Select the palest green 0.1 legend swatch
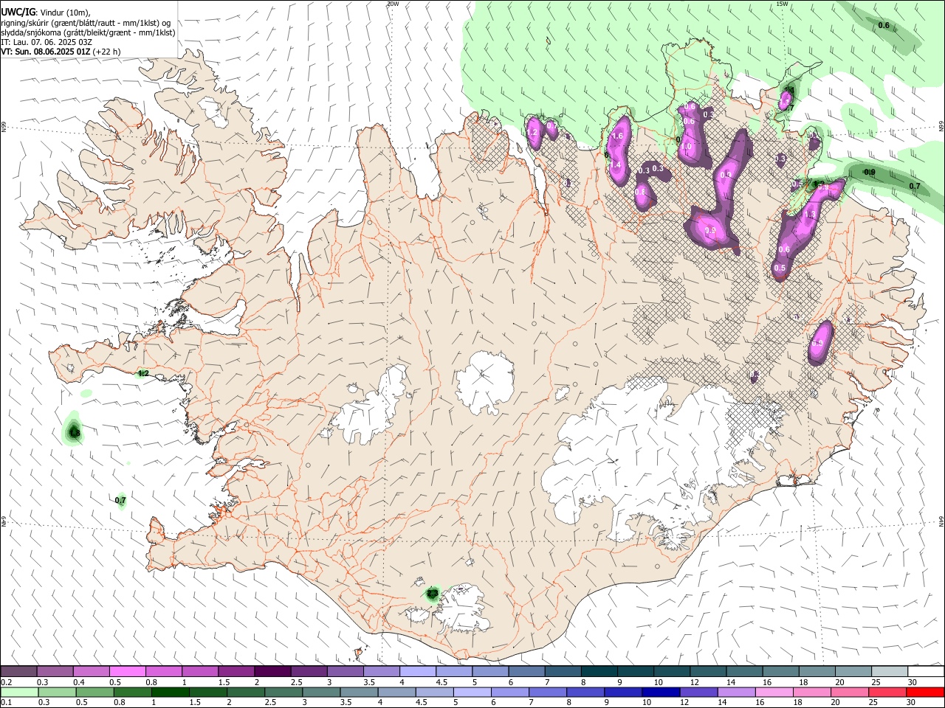The height and width of the screenshot is (708, 945). (x=19, y=692)
